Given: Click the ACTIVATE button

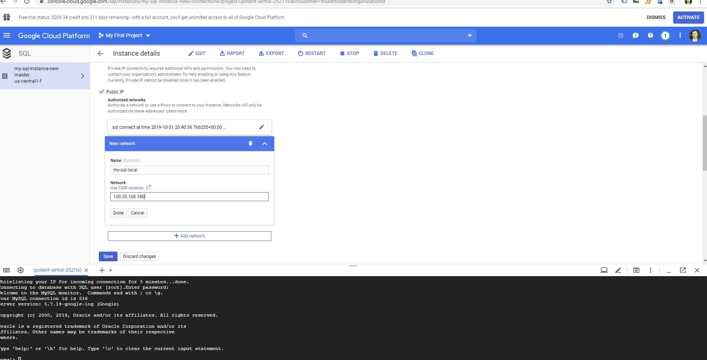Looking at the screenshot, I should coord(688,17).
